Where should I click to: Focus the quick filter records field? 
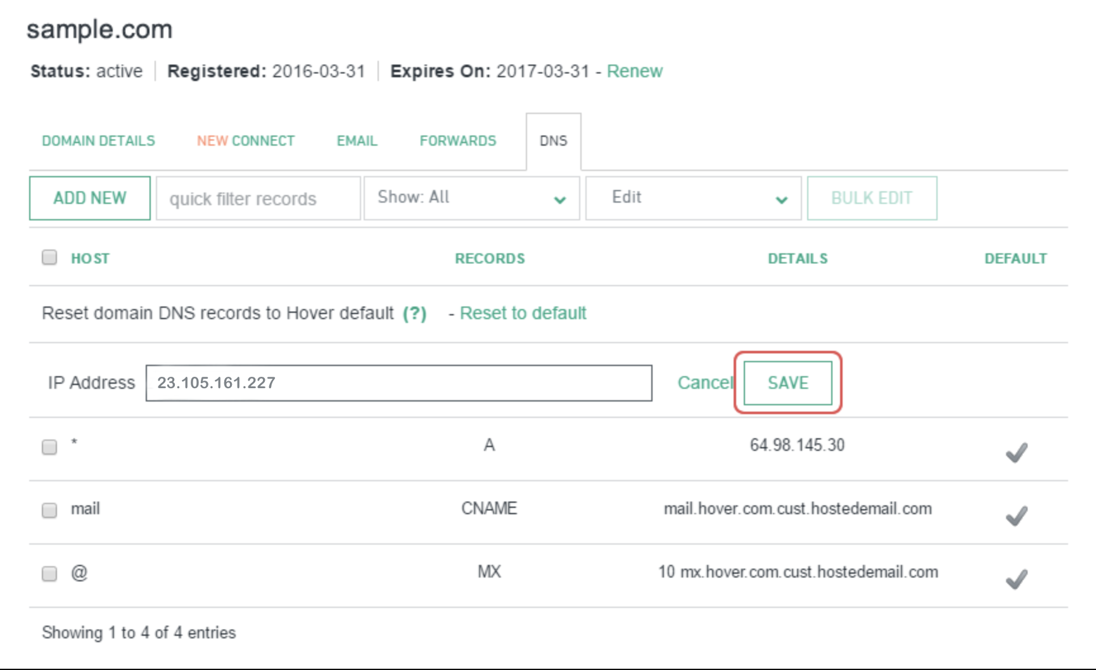pyautogui.click(x=258, y=198)
